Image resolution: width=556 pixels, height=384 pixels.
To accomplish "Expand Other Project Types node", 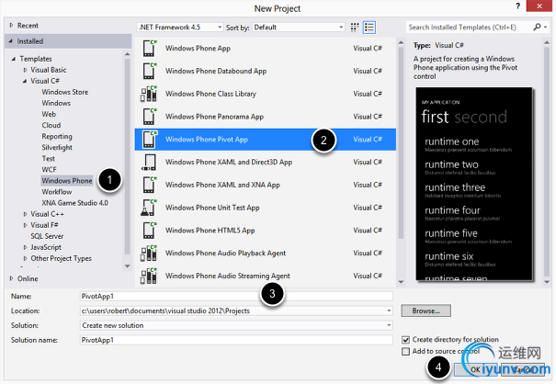I will point(25,258).
